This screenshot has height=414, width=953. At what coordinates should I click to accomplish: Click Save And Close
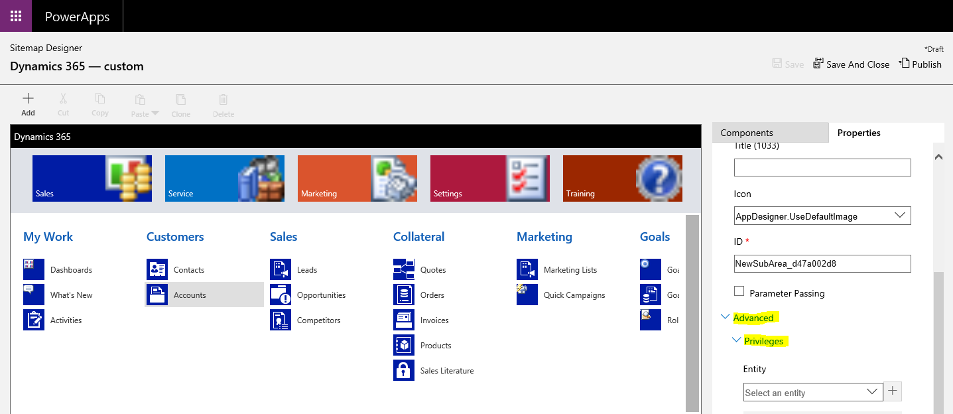pyautogui.click(x=852, y=64)
